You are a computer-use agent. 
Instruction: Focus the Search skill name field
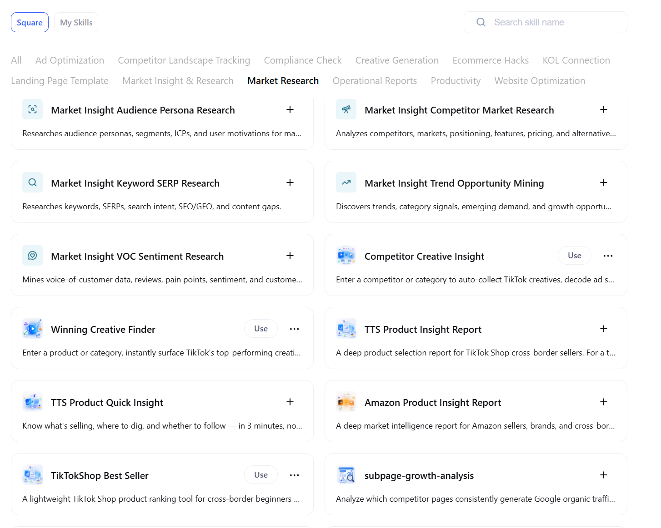546,22
